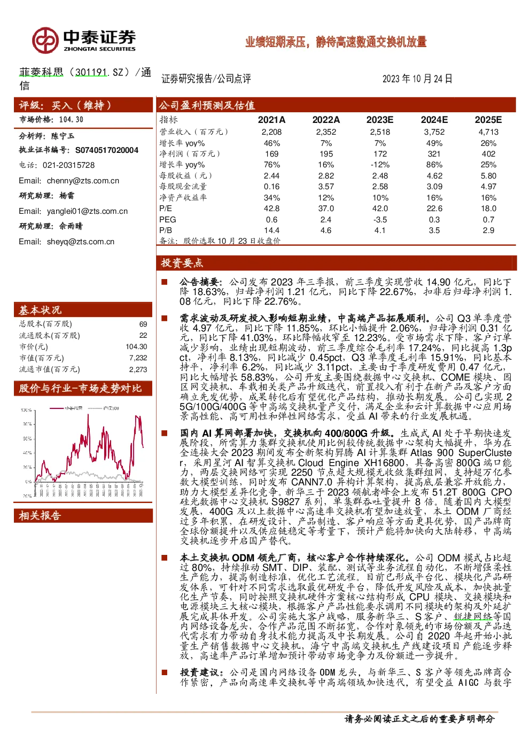530x750 pixels.
Task: Click the 2025E column header
Action: (488, 120)
